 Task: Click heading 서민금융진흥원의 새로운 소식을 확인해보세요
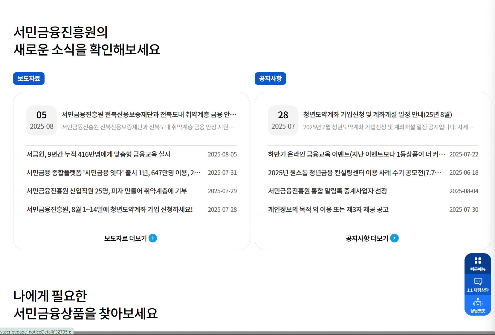87,41
